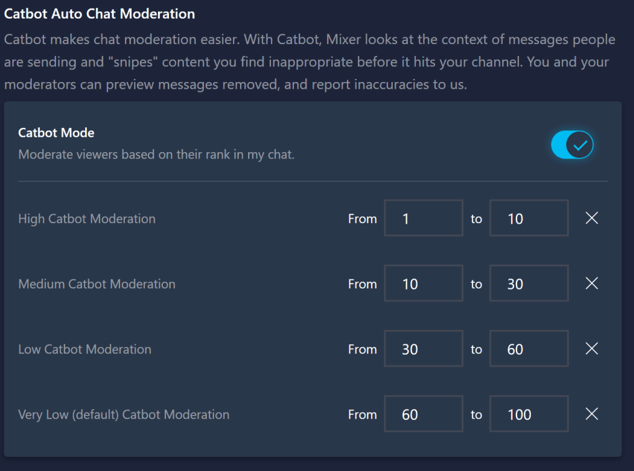Click the Medium Catbot Moderation label
Viewport: 634px width, 471px height.
click(x=96, y=284)
